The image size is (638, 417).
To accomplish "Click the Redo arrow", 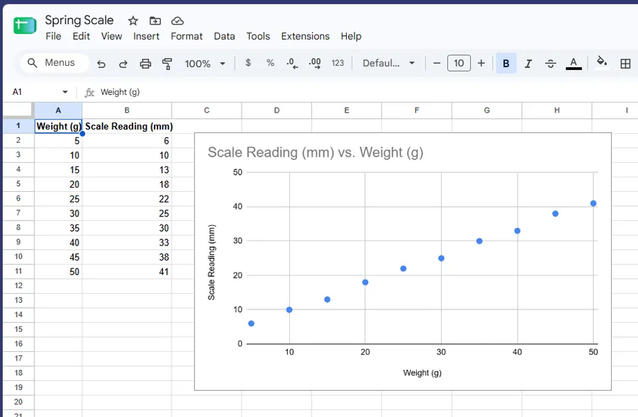I will [123, 64].
